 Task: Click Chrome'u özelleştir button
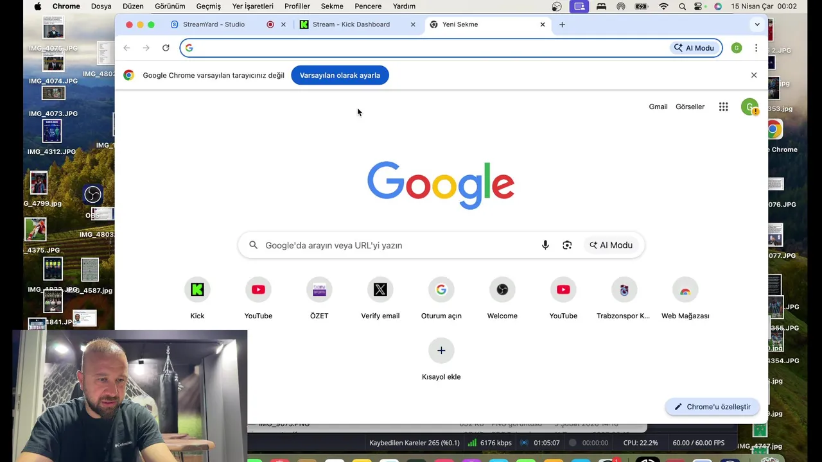(x=712, y=407)
